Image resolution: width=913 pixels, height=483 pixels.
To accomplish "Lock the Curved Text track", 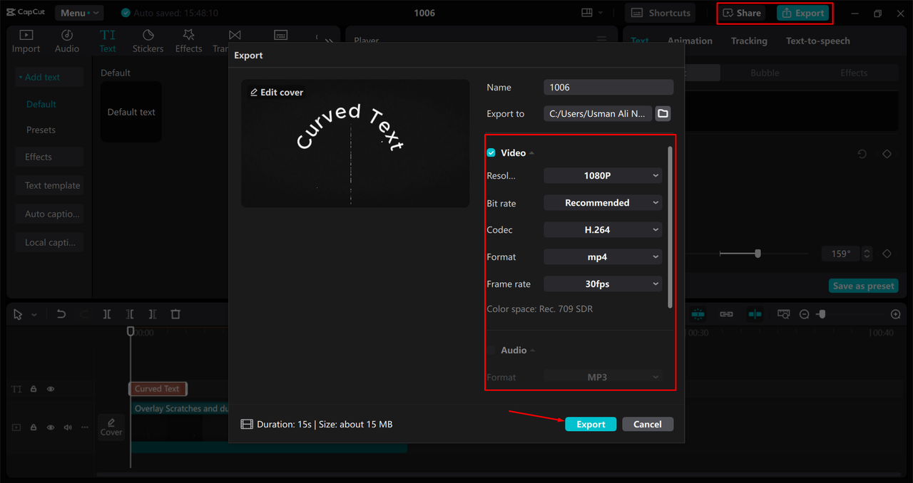I will (34, 390).
